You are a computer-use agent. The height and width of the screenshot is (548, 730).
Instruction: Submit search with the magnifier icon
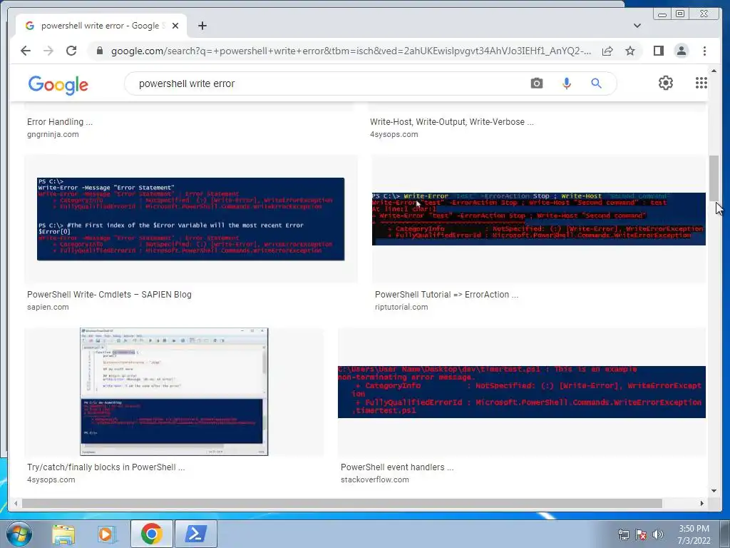(596, 83)
